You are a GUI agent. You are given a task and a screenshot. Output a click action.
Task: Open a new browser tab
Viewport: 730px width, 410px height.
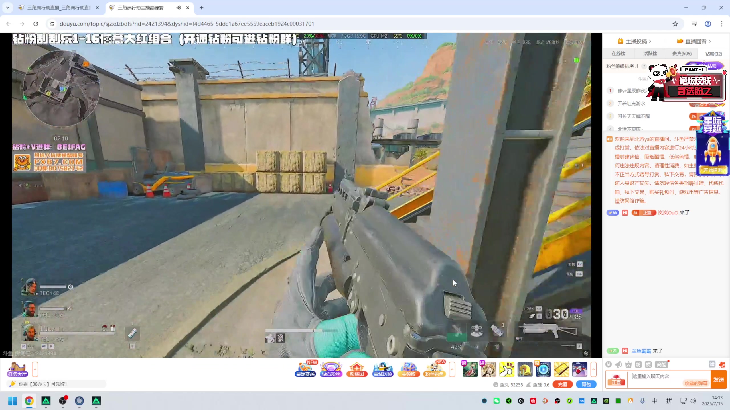point(202,8)
